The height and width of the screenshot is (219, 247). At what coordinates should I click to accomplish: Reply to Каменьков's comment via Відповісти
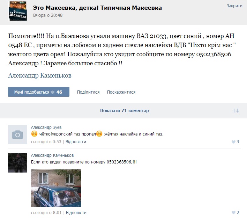click(76, 212)
